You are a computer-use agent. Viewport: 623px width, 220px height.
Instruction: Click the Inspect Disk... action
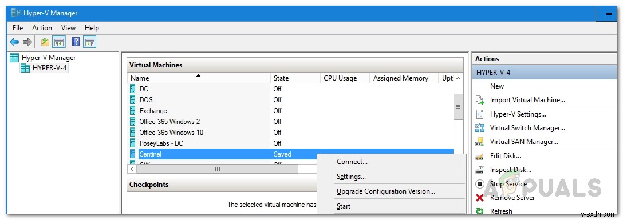pos(511,170)
